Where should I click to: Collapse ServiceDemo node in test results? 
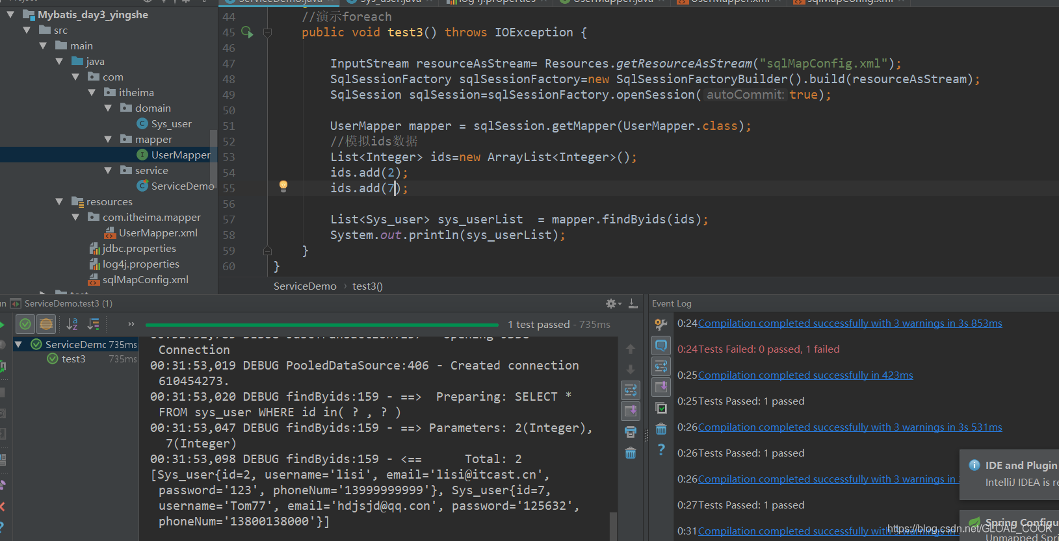(19, 344)
